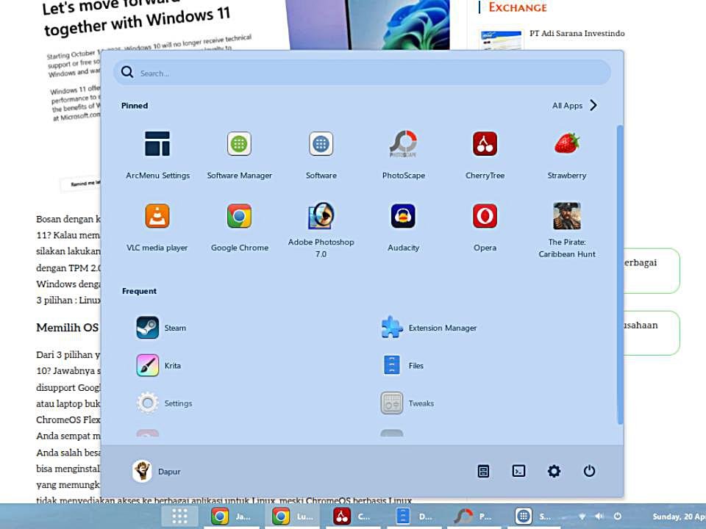This screenshot has width=706, height=529.
Task: Launch Strawberry music player
Action: (567, 155)
